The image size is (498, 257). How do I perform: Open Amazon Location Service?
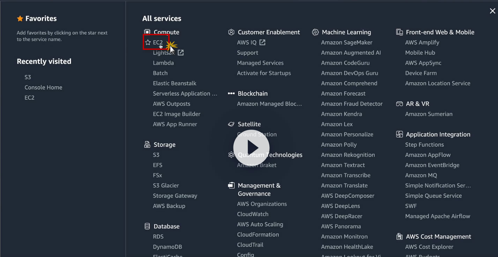[x=438, y=83]
